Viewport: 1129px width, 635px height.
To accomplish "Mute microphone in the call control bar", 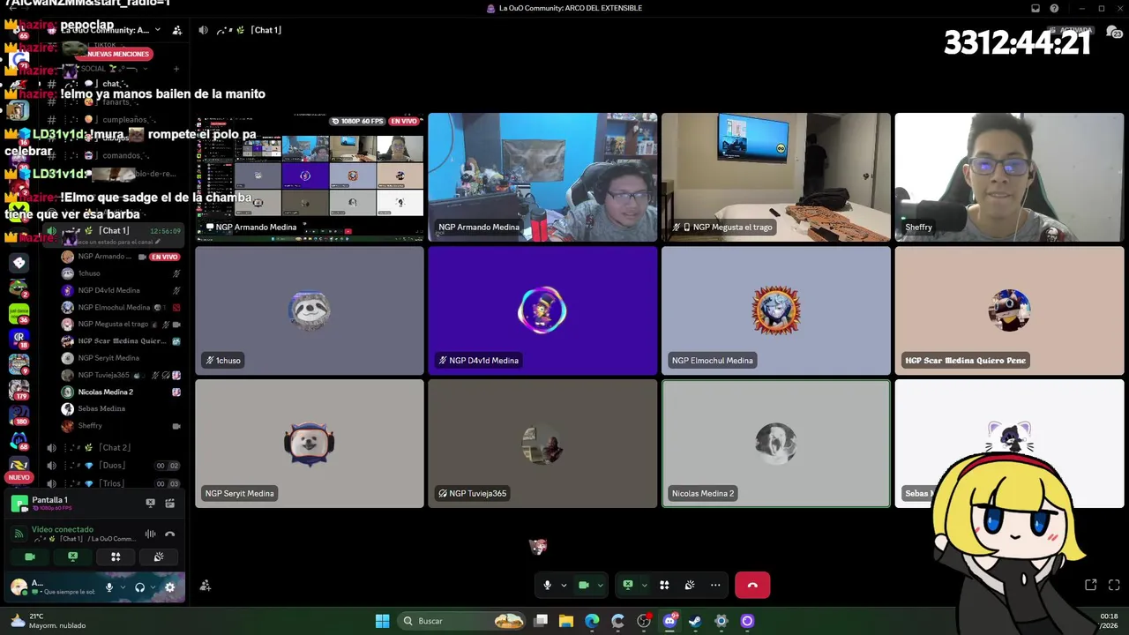I will pyautogui.click(x=547, y=585).
